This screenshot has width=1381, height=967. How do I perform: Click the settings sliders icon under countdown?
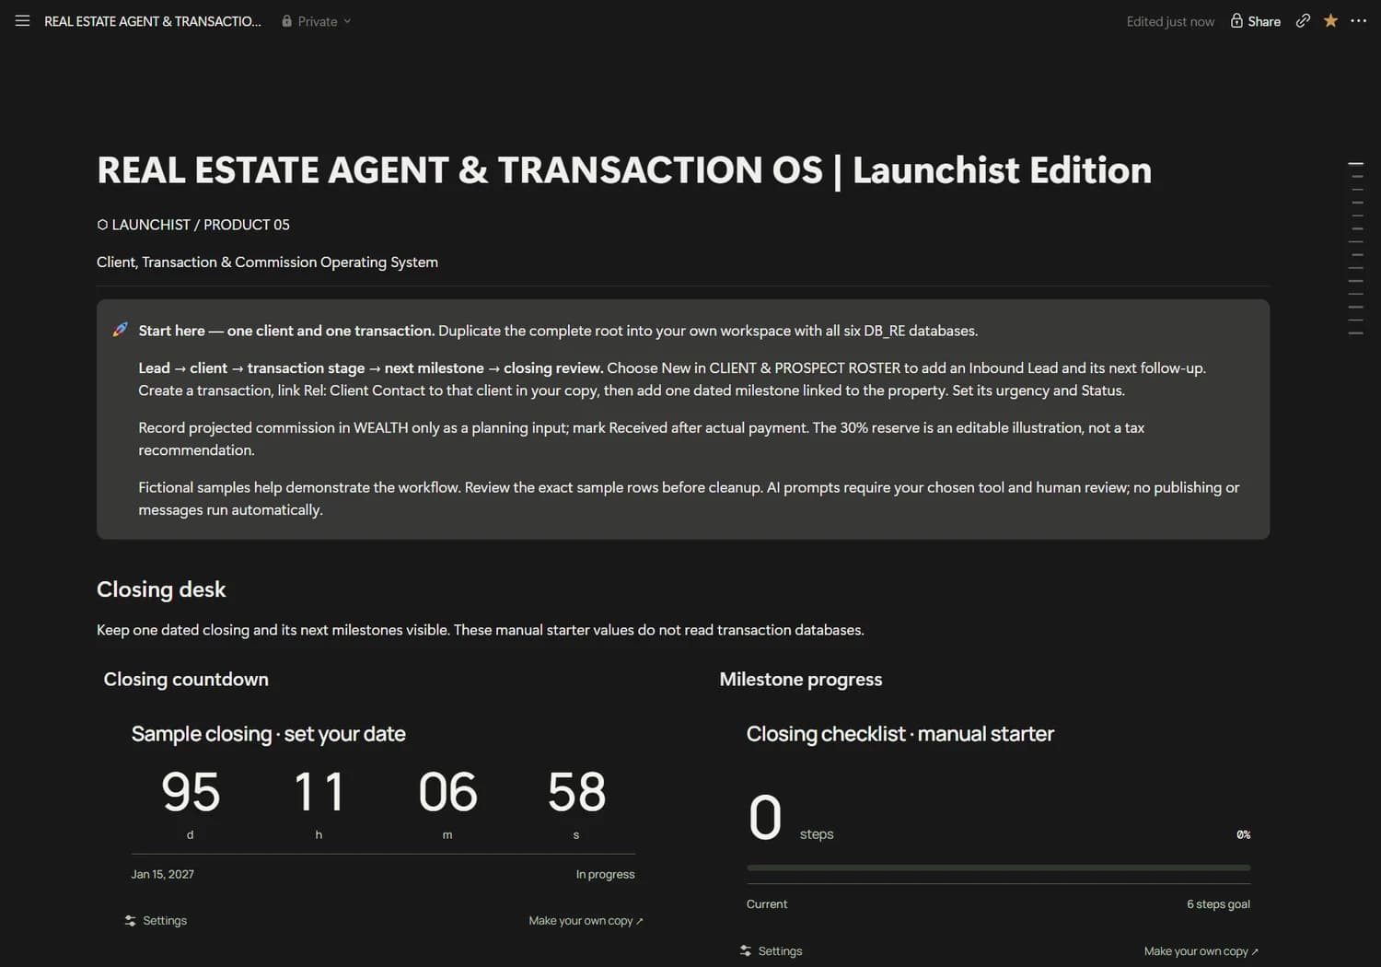tap(131, 921)
